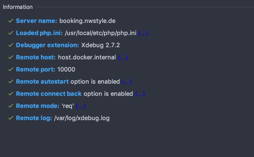Click the Information section header
The height and width of the screenshot is (157, 254).
click(18, 7)
